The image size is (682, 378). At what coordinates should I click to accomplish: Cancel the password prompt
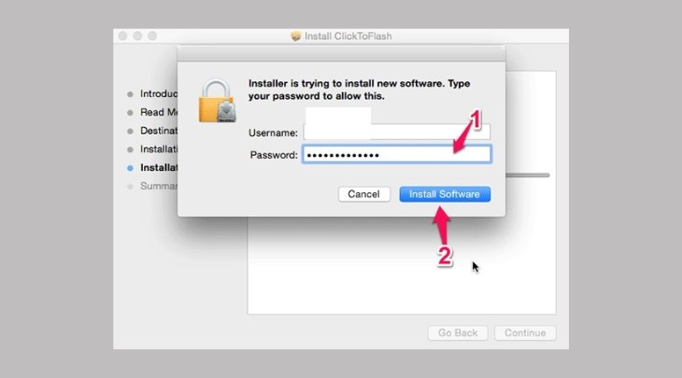click(x=363, y=194)
